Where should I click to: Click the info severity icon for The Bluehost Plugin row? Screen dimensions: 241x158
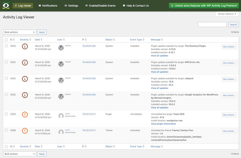[25, 46]
